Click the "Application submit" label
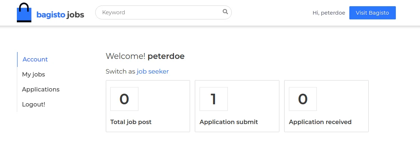Image resolution: width=420 pixels, height=157 pixels. [228, 122]
